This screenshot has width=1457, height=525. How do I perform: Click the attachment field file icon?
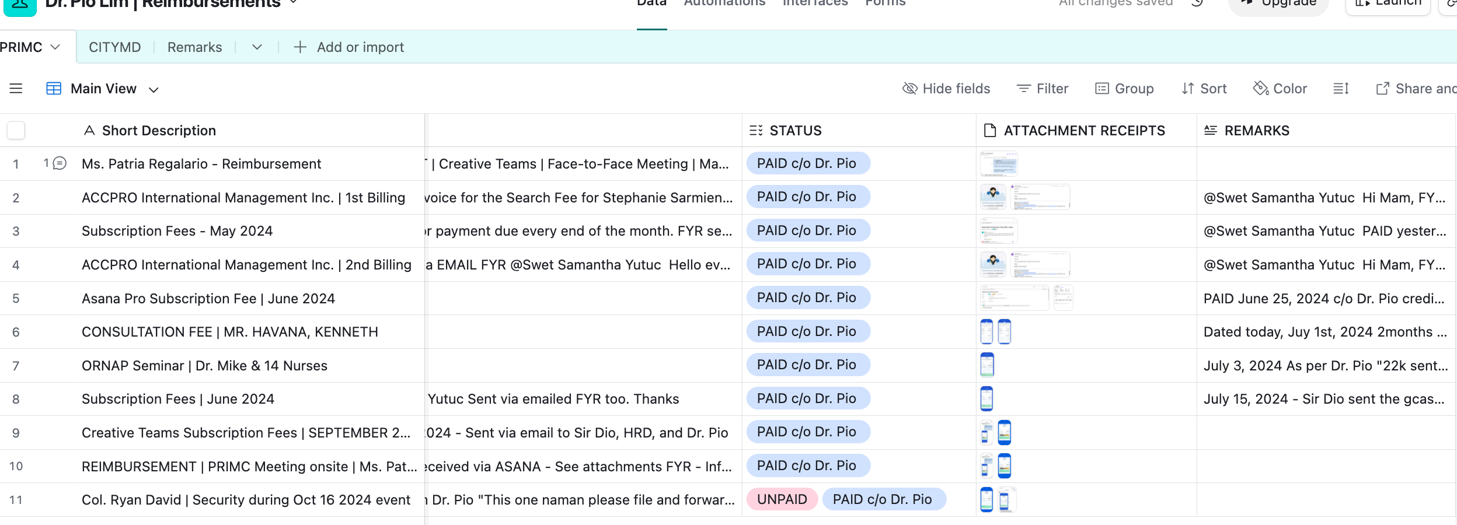[990, 131]
